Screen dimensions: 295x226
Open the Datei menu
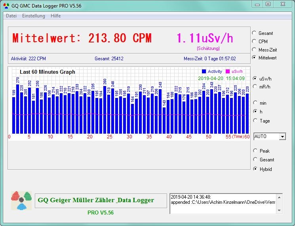pyautogui.click(x=11, y=16)
